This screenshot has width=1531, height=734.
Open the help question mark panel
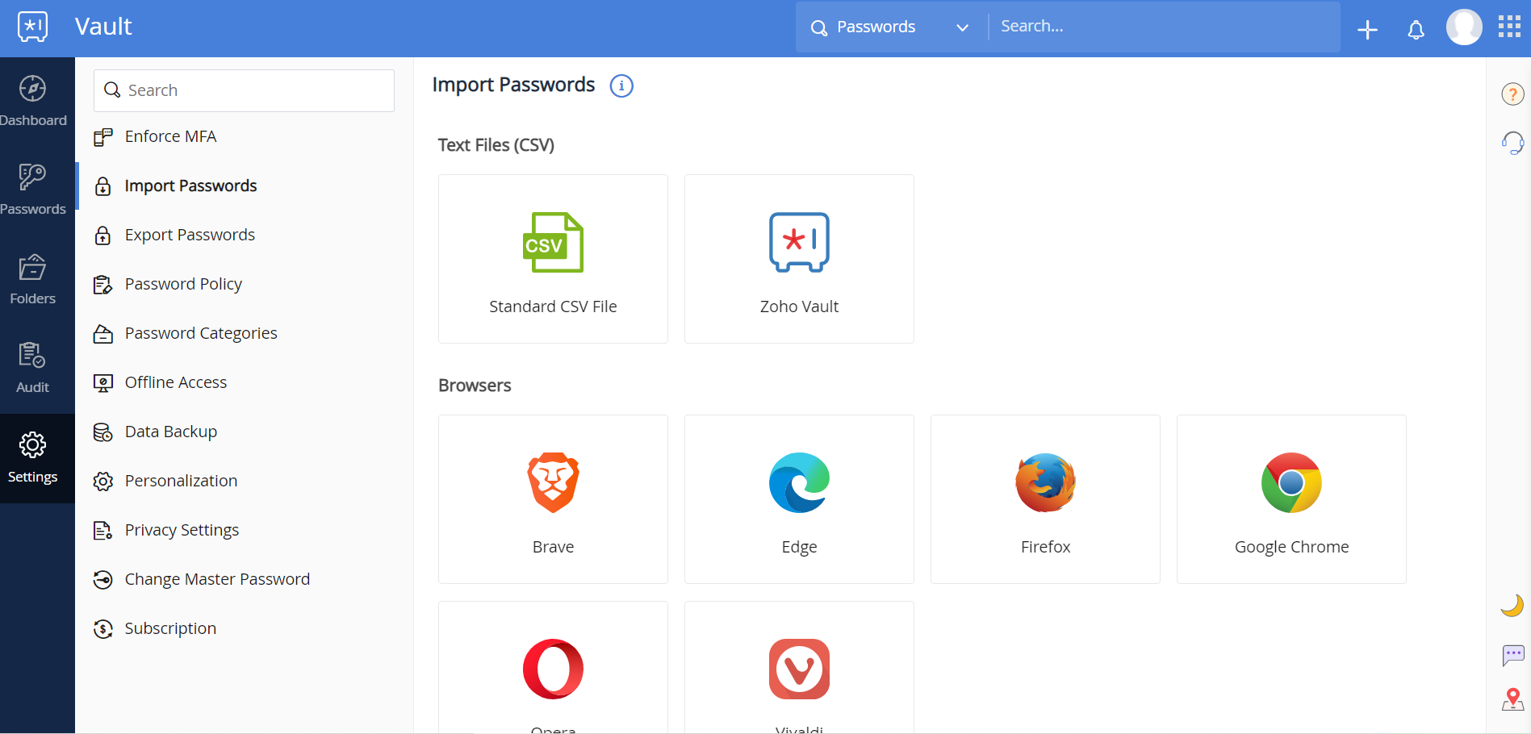(x=1512, y=94)
